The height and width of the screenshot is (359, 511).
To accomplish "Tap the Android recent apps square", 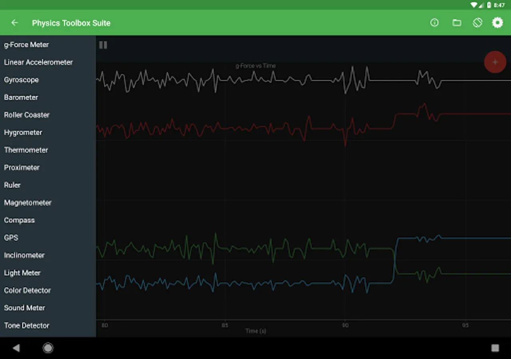I will click(x=495, y=348).
